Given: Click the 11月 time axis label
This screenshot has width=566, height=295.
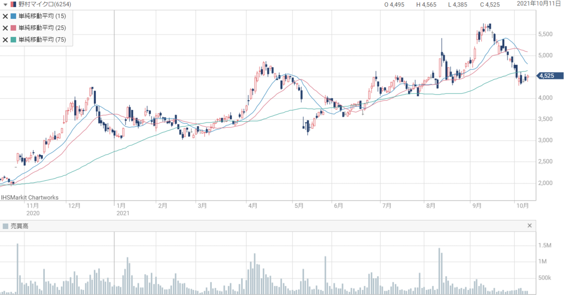Looking at the screenshot, I should point(33,206).
